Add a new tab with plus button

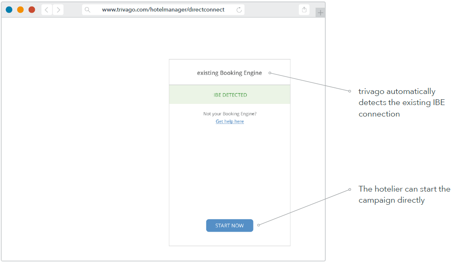click(320, 12)
